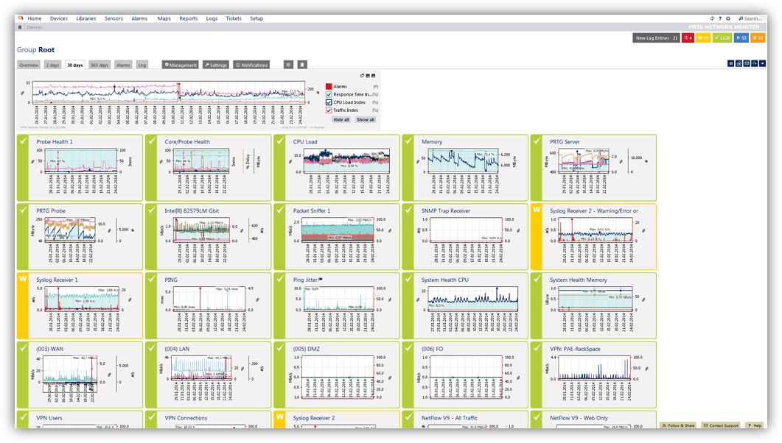Uncheck the CPU Load Index checkbox
This screenshot has height=443, width=782.
[329, 102]
